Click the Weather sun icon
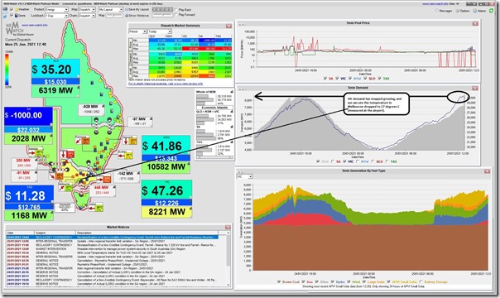Screen dimensions: 500x298 tap(17, 10)
